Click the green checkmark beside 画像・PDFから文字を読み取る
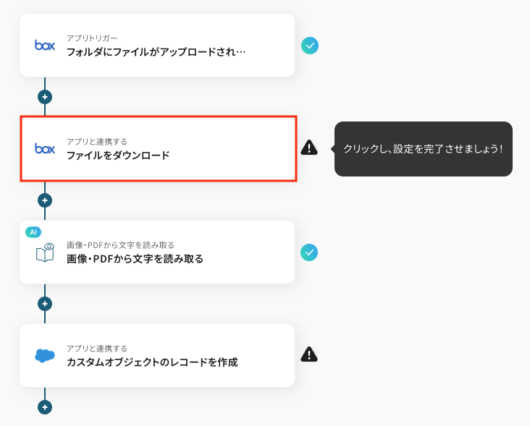 click(x=310, y=252)
